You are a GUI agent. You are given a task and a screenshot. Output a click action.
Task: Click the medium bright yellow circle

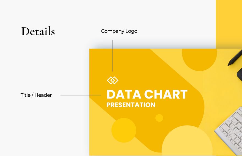(x=124, y=130)
